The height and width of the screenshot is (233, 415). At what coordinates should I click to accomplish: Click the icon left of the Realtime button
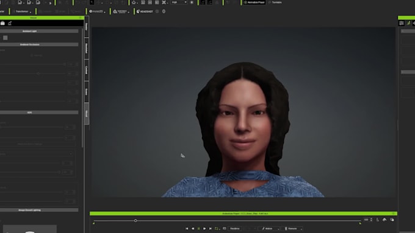pos(225,229)
